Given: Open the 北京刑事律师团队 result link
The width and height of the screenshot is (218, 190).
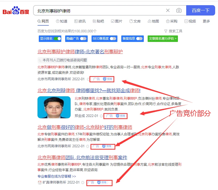Looking at the screenshot, I should click(x=82, y=157).
